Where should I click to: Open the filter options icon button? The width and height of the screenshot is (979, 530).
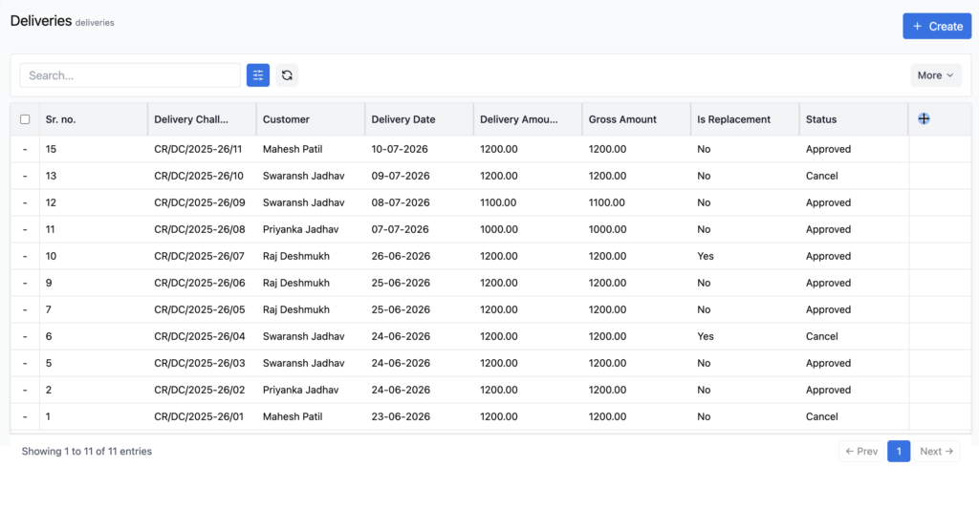tap(258, 75)
